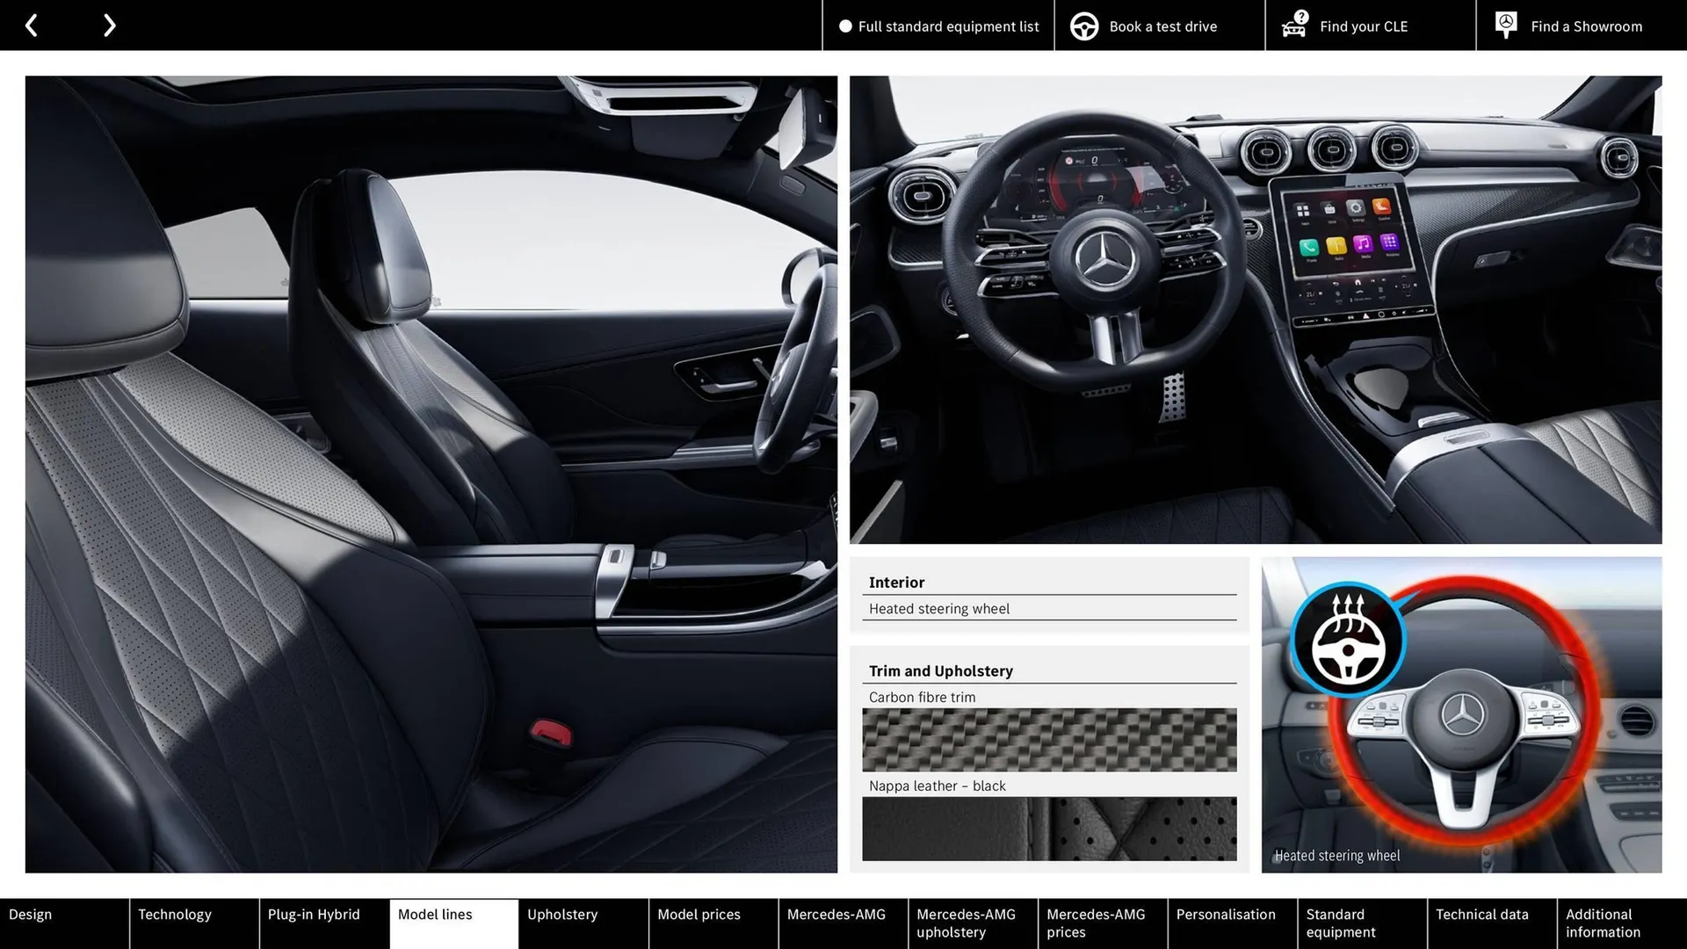The width and height of the screenshot is (1687, 949).
Task: Click the car icon next to Find your CLE
Action: click(1293, 25)
